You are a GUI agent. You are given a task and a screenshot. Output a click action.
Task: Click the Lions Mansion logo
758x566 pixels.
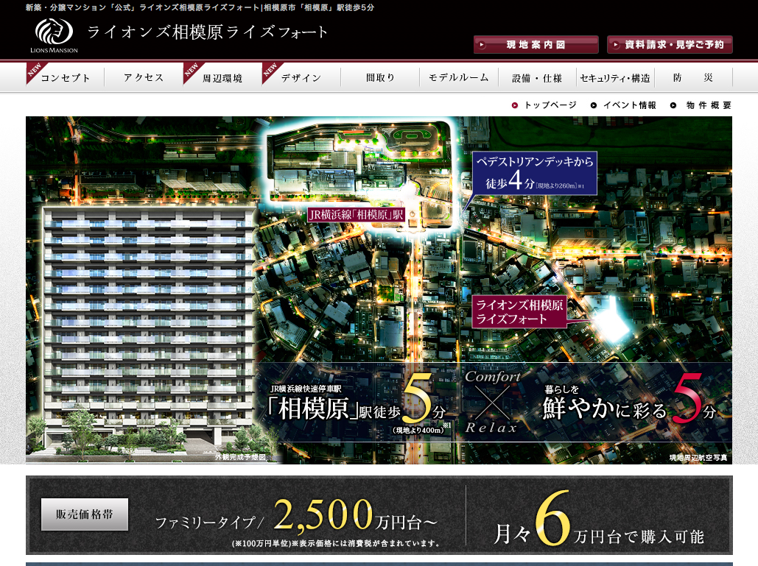(56, 35)
